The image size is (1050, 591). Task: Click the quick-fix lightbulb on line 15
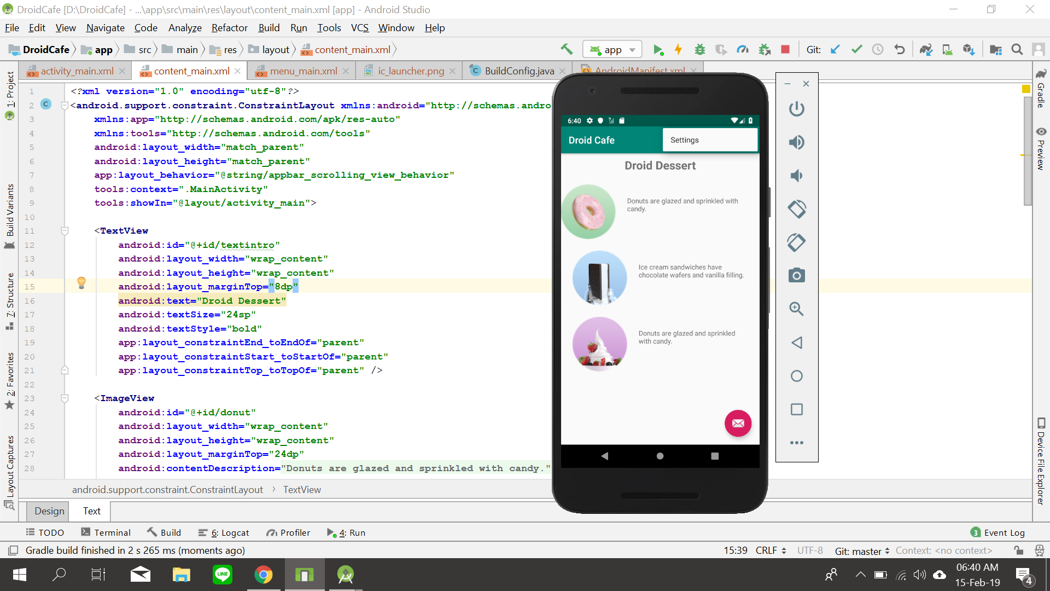81,283
